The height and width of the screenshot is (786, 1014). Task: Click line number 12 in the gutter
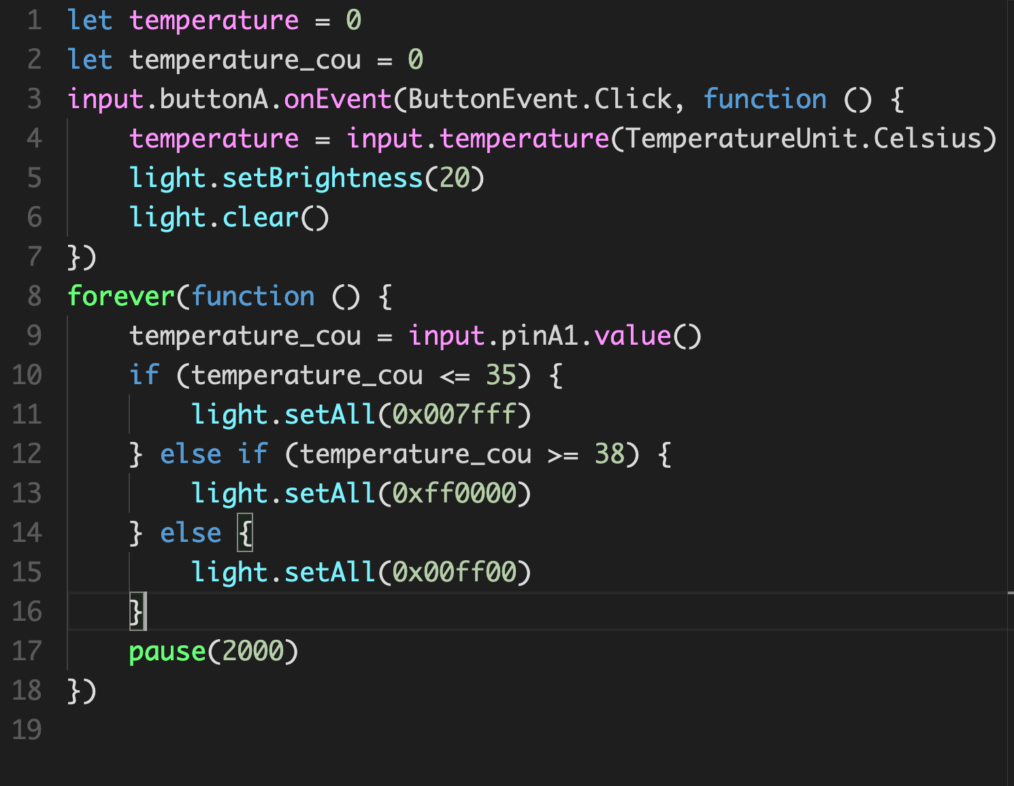(27, 454)
